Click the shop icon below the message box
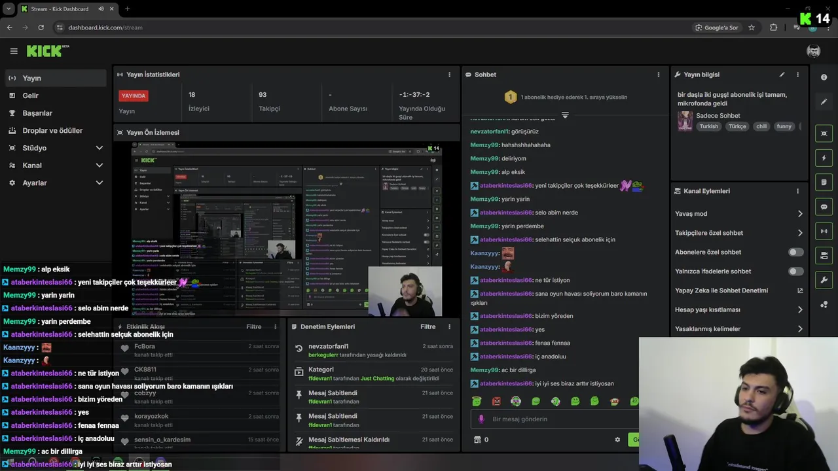Image resolution: width=838 pixels, height=471 pixels. click(477, 440)
